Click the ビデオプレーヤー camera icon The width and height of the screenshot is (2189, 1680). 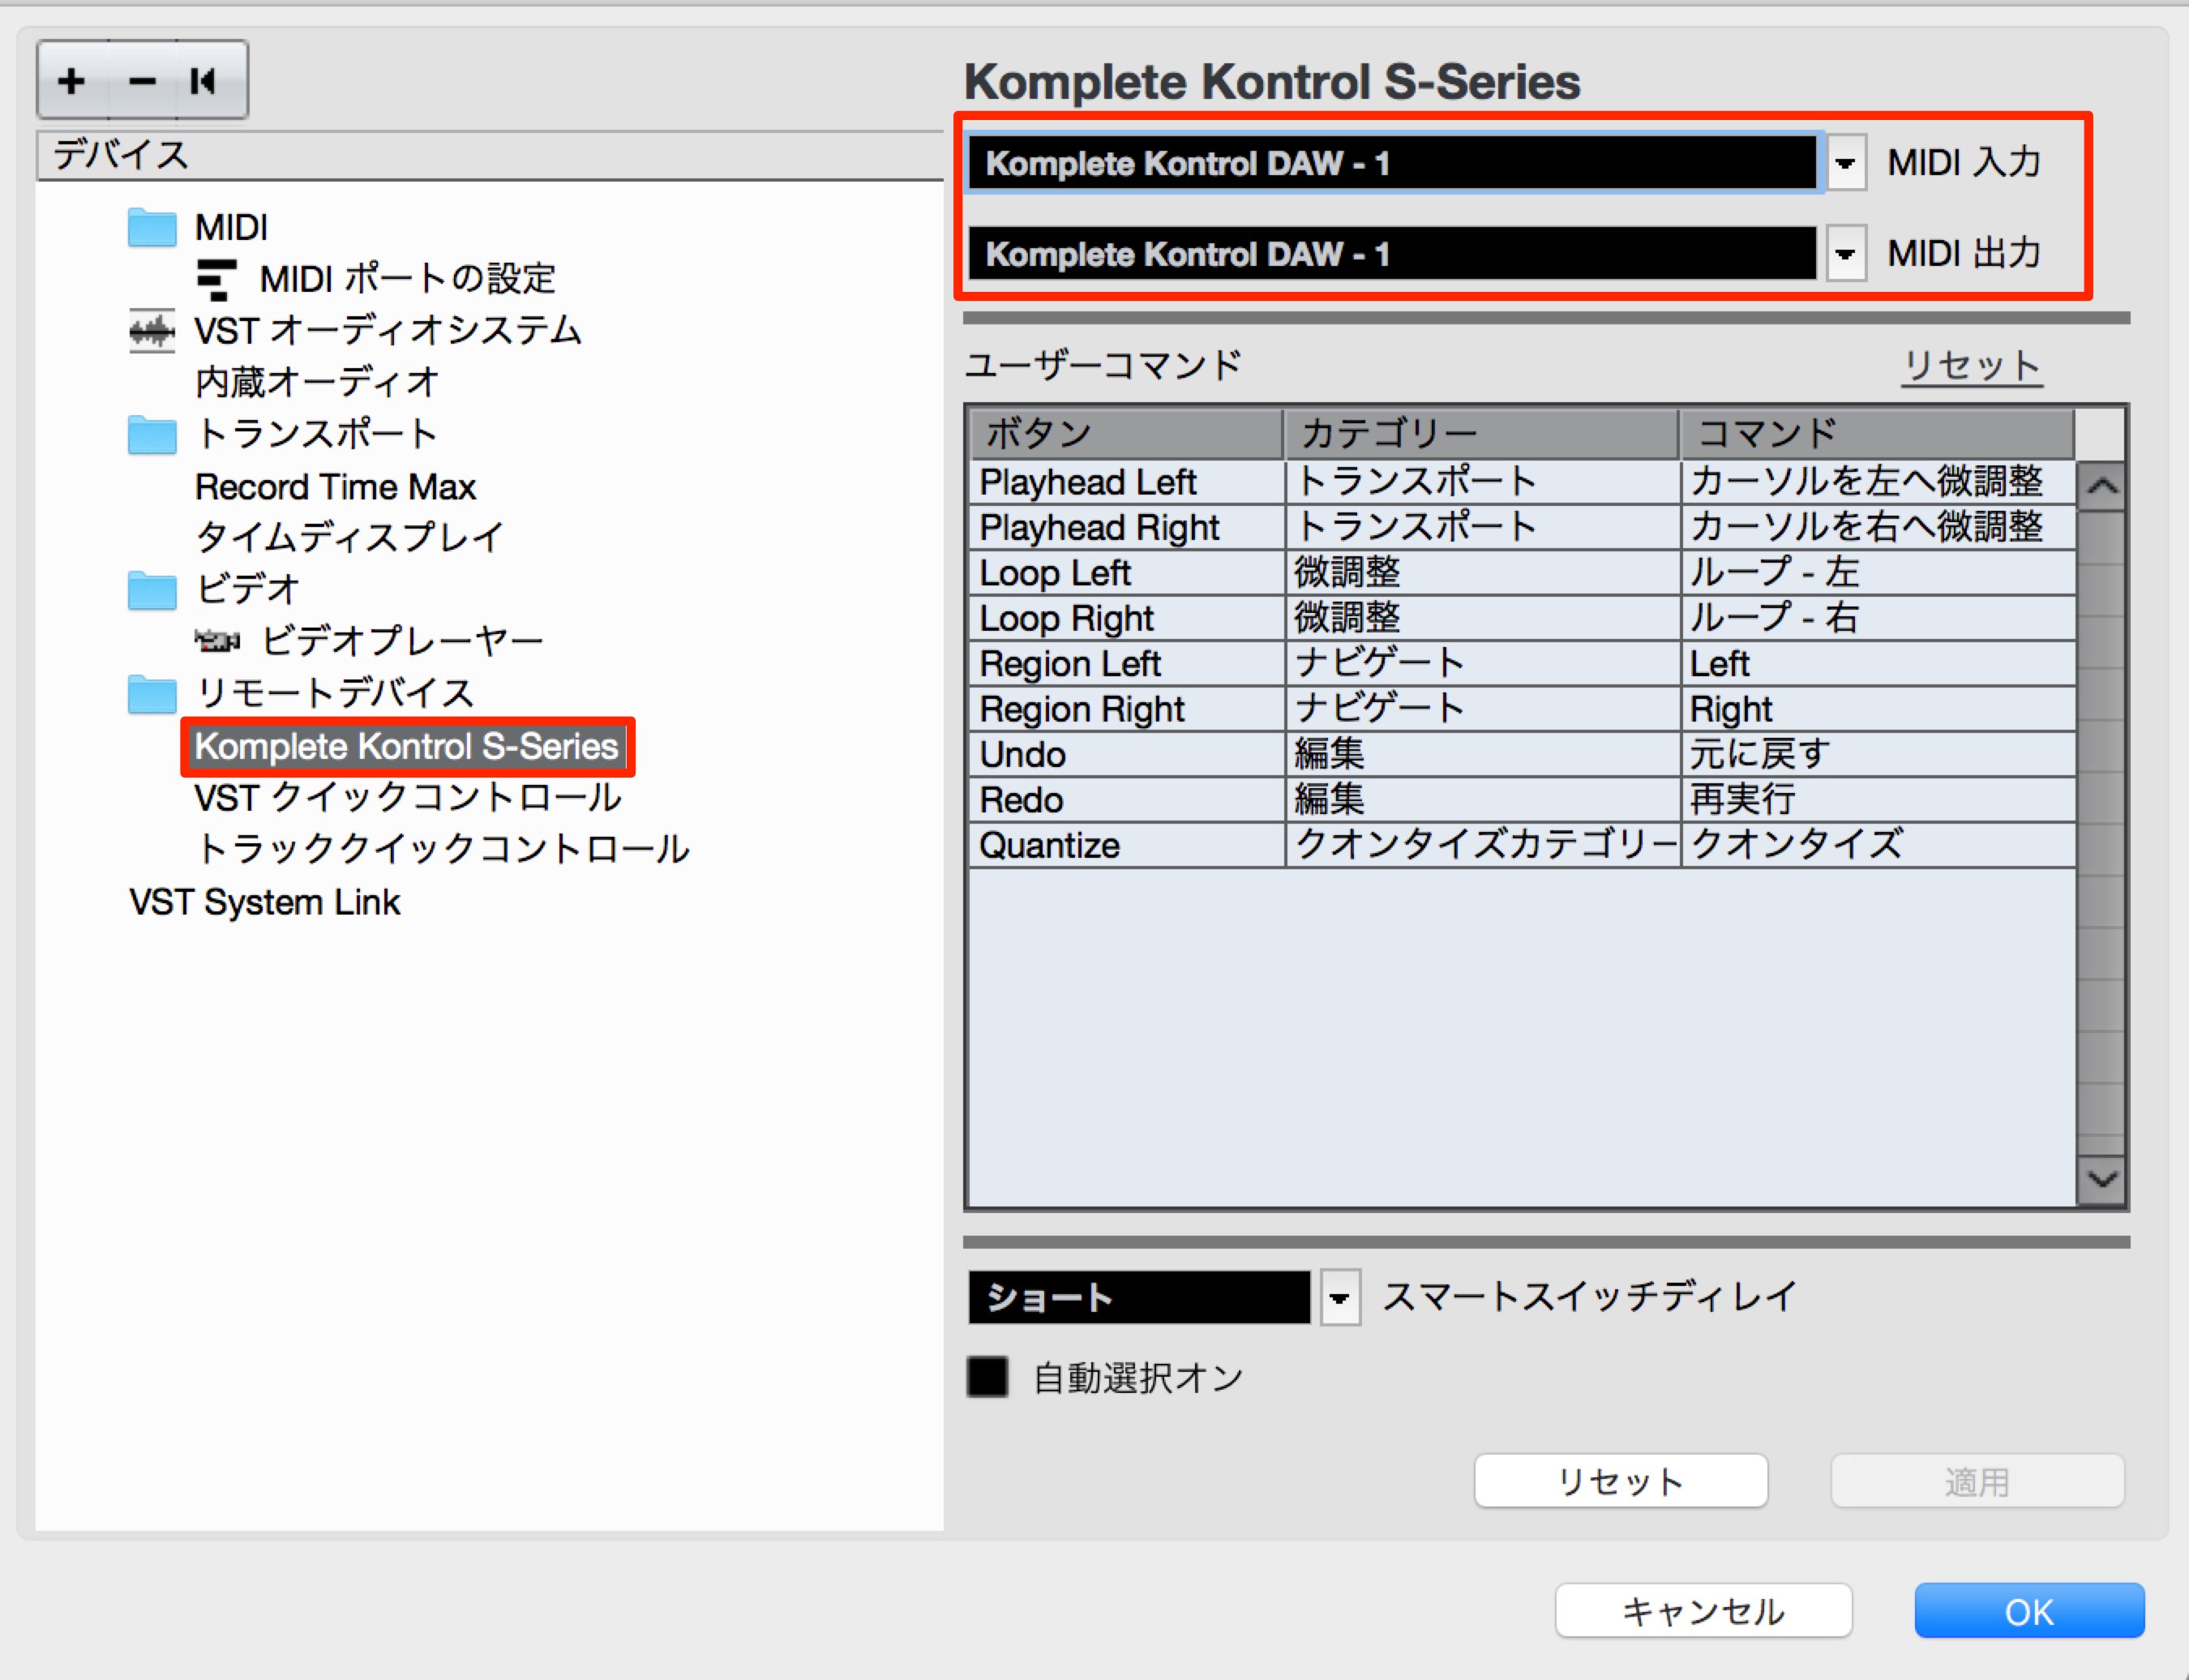pos(217,641)
